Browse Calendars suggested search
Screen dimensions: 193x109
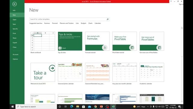coord(98,23)
